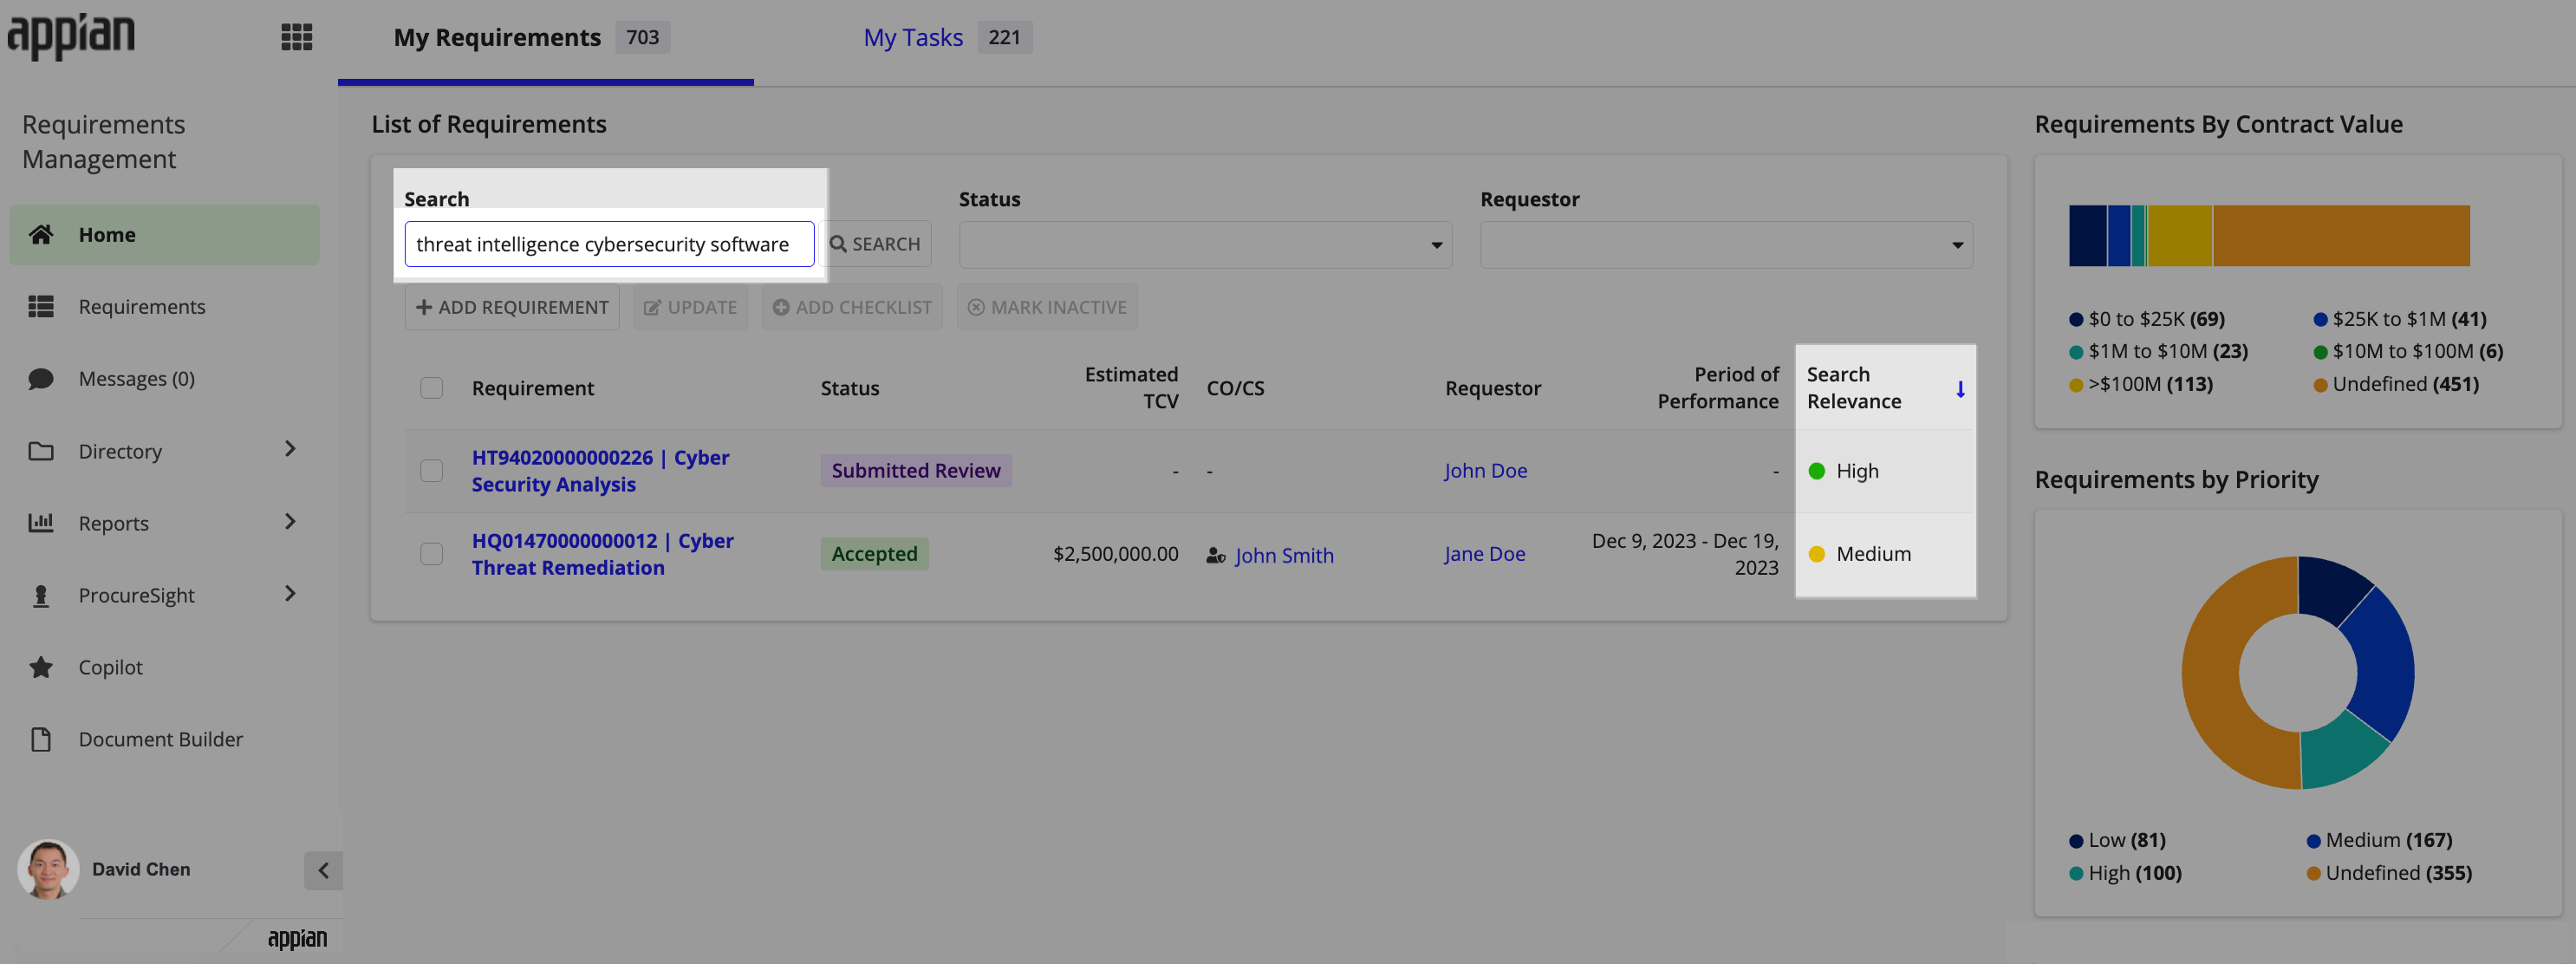
Task: Open the Jane Doe requestor link
Action: 1485,554
